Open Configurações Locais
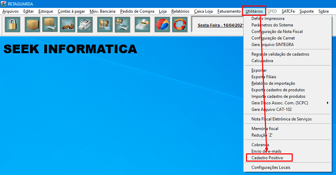336x175 pixels. click(288, 167)
